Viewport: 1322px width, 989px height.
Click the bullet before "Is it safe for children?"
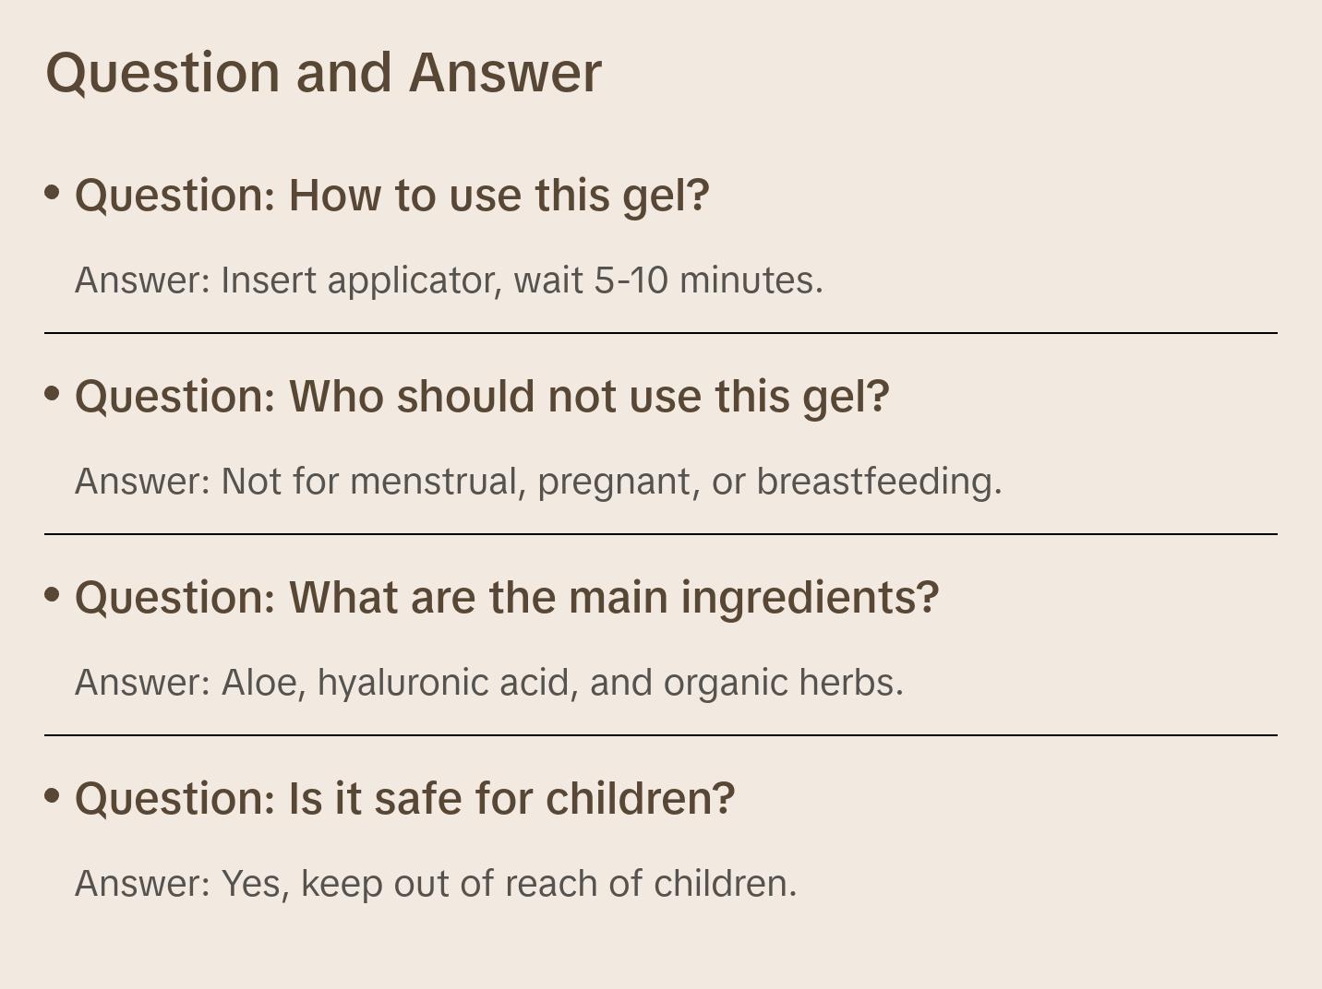click(x=53, y=796)
